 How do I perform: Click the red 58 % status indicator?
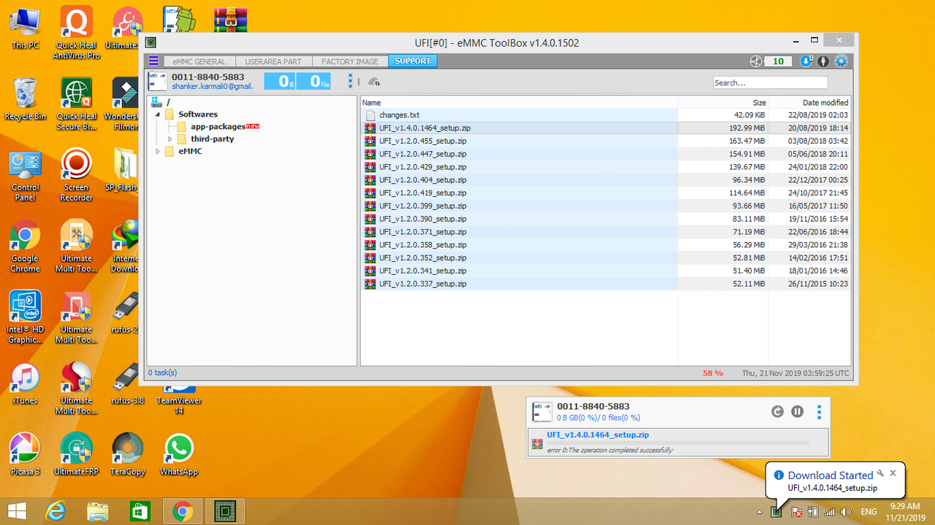coord(713,373)
